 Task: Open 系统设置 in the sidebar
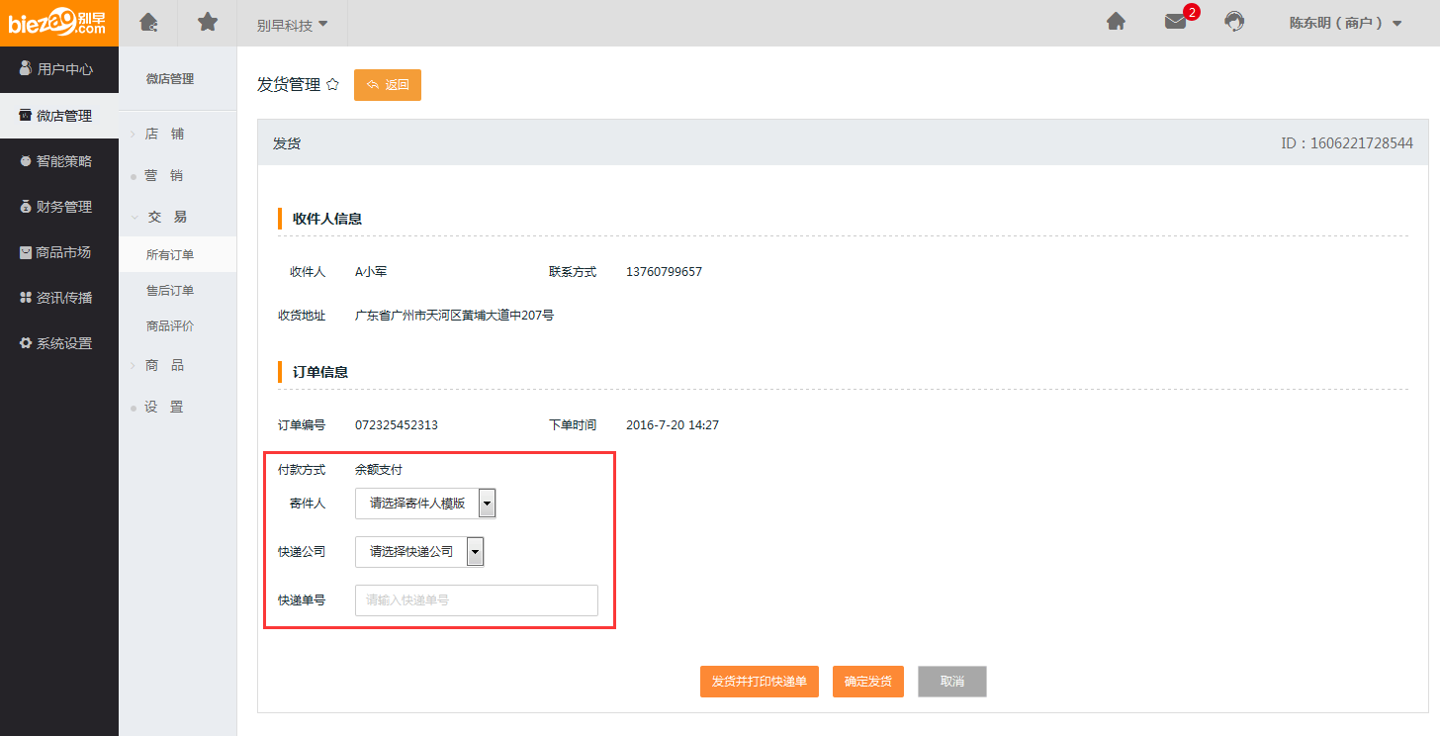click(x=59, y=343)
